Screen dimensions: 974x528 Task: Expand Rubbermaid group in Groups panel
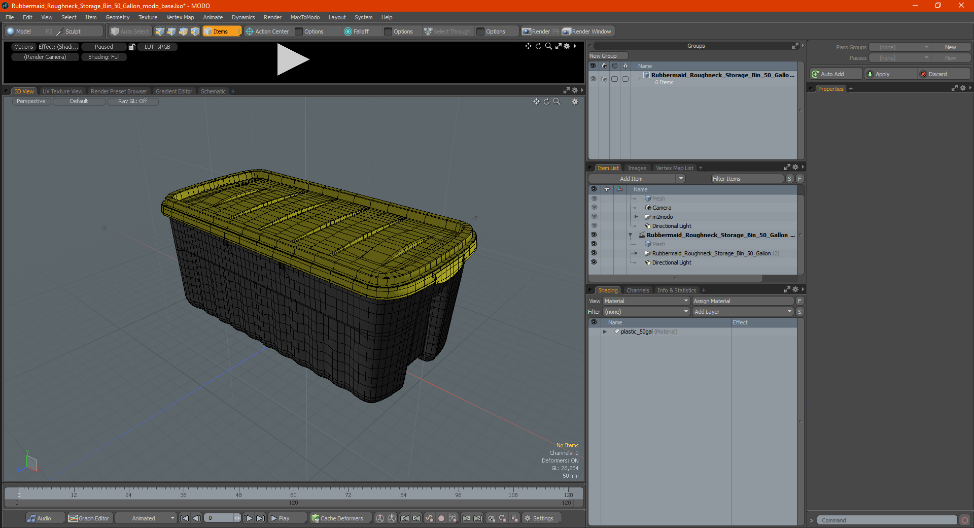[x=640, y=79]
